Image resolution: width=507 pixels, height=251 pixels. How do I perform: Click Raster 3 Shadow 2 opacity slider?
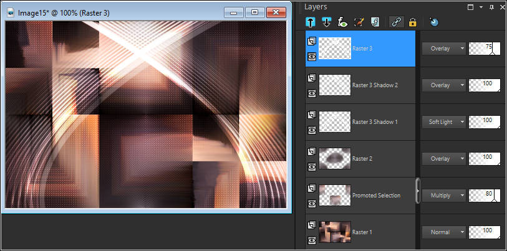485,85
